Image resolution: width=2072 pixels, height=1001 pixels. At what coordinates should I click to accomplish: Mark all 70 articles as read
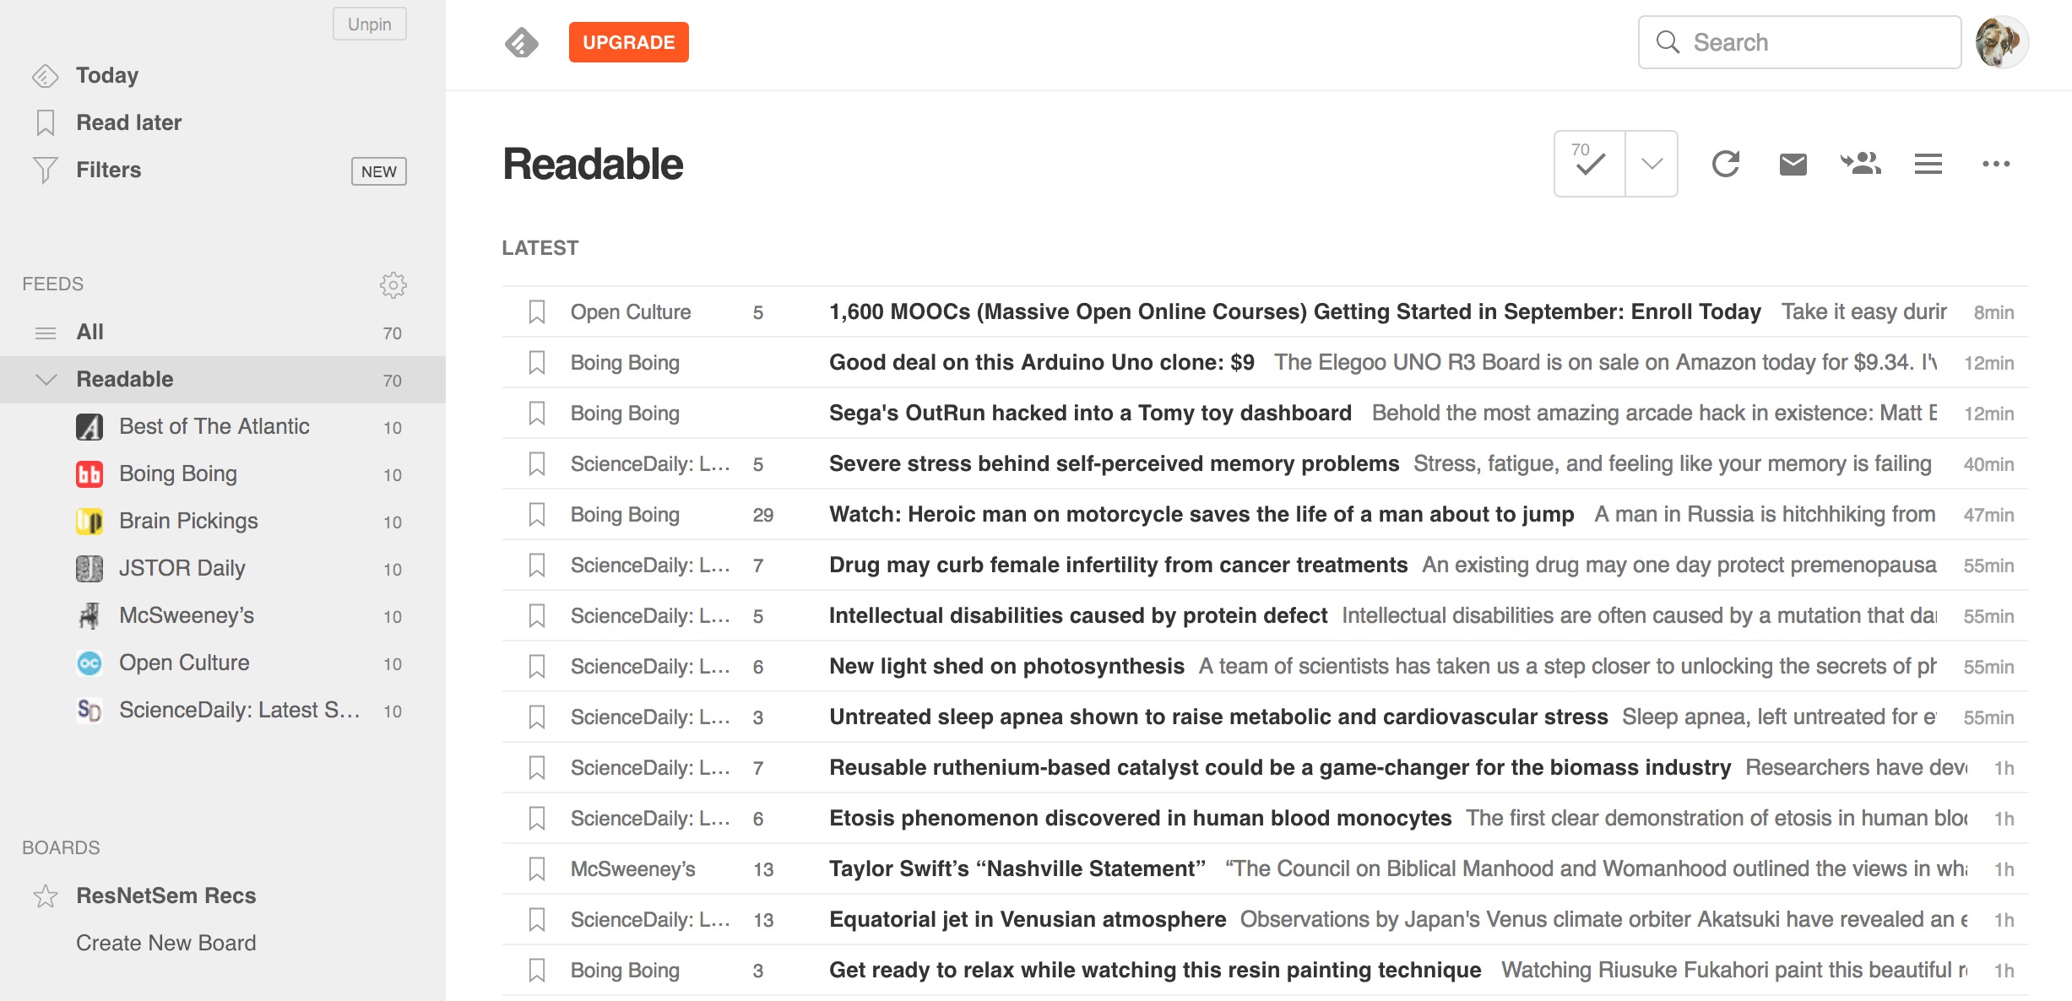point(1589,164)
